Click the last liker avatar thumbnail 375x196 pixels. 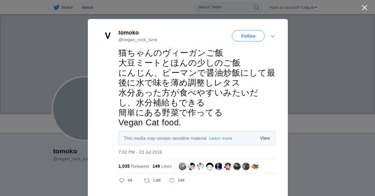pyautogui.click(x=255, y=166)
